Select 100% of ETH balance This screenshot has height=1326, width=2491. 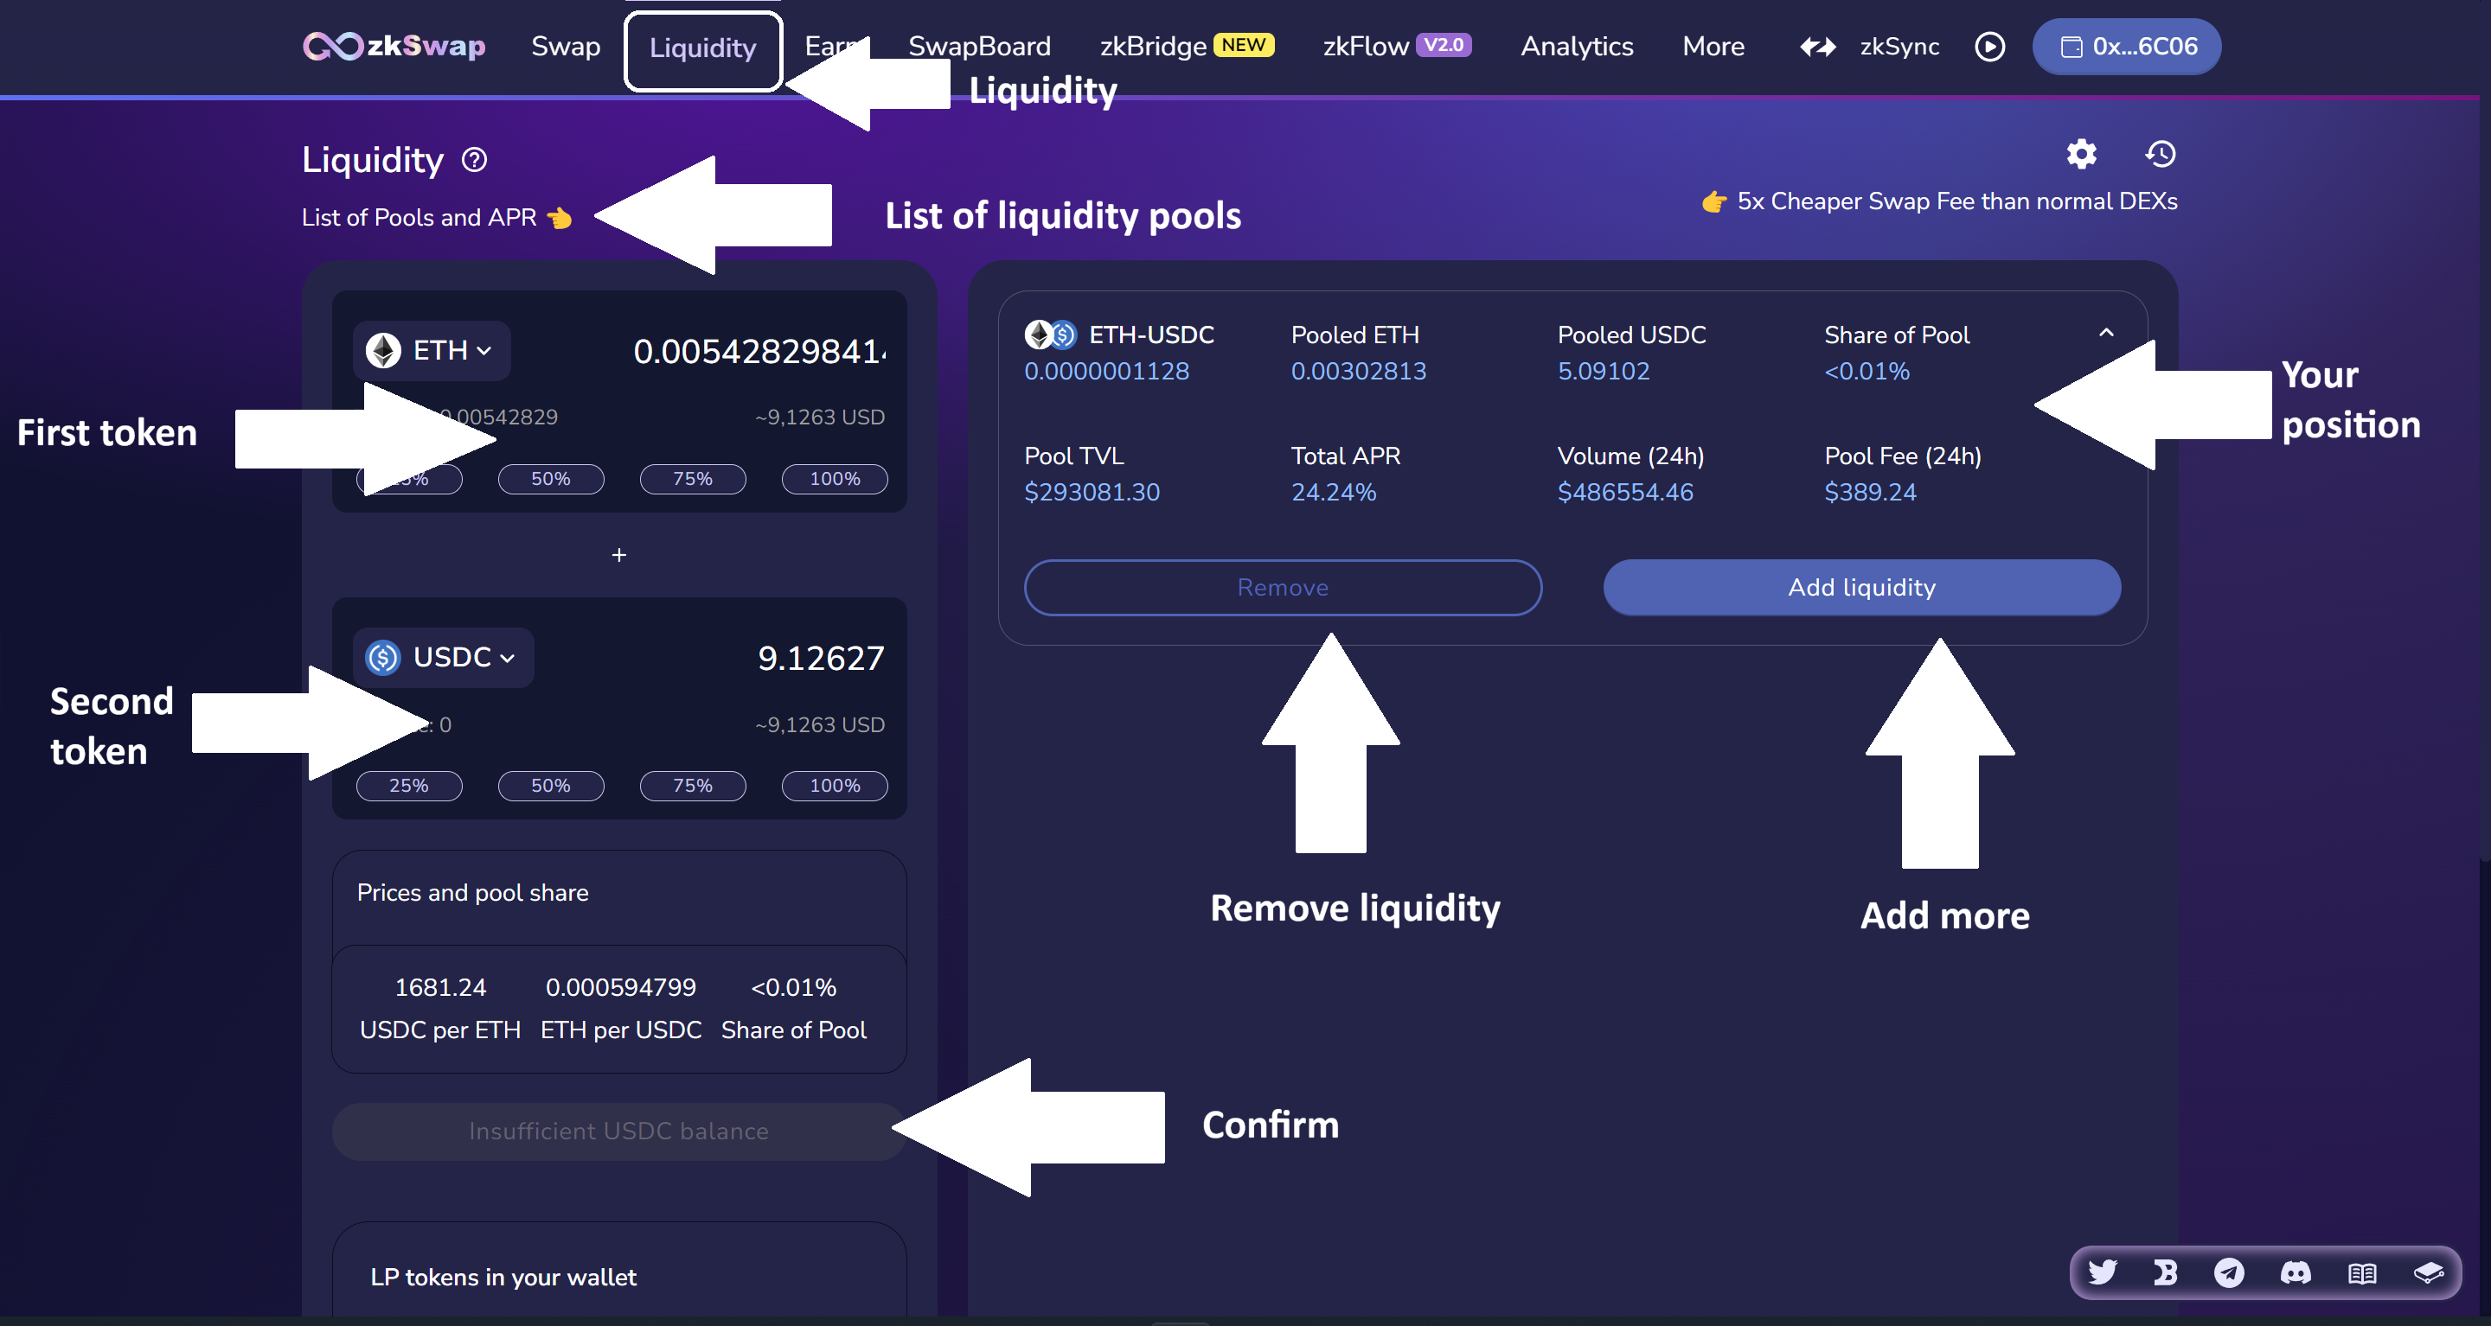834,478
